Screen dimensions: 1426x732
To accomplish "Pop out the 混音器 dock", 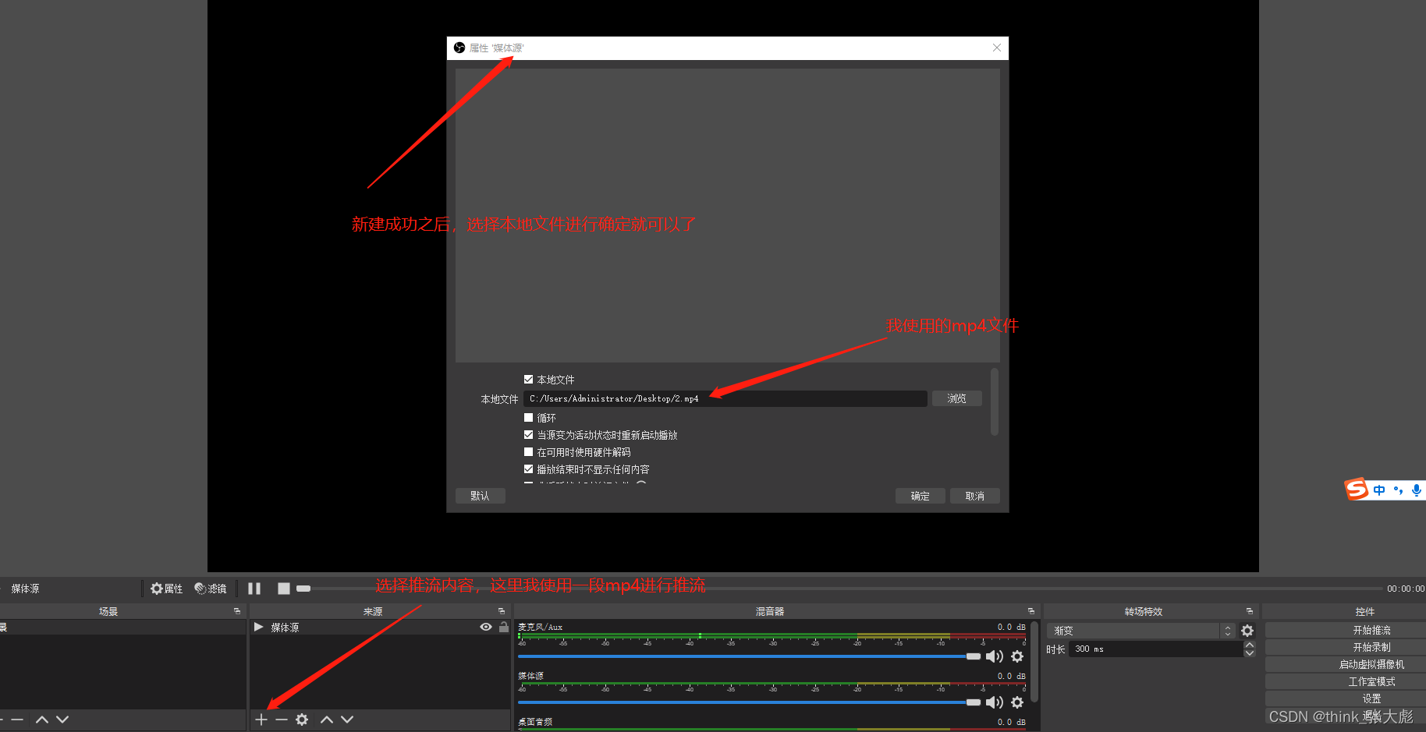I will [1031, 611].
